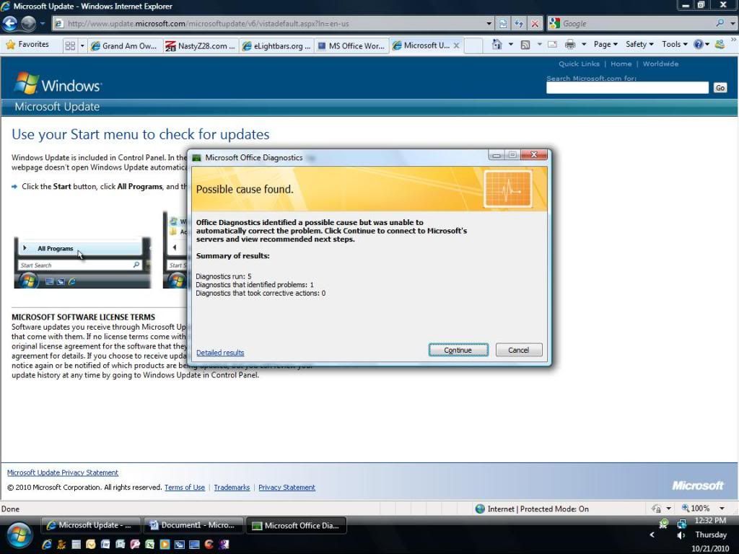The width and height of the screenshot is (739, 554).
Task: Follow the Home link in page header
Action: (621, 63)
